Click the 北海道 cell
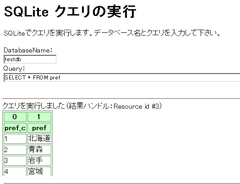This screenshot has height=184, width=240. pyautogui.click(x=39, y=139)
